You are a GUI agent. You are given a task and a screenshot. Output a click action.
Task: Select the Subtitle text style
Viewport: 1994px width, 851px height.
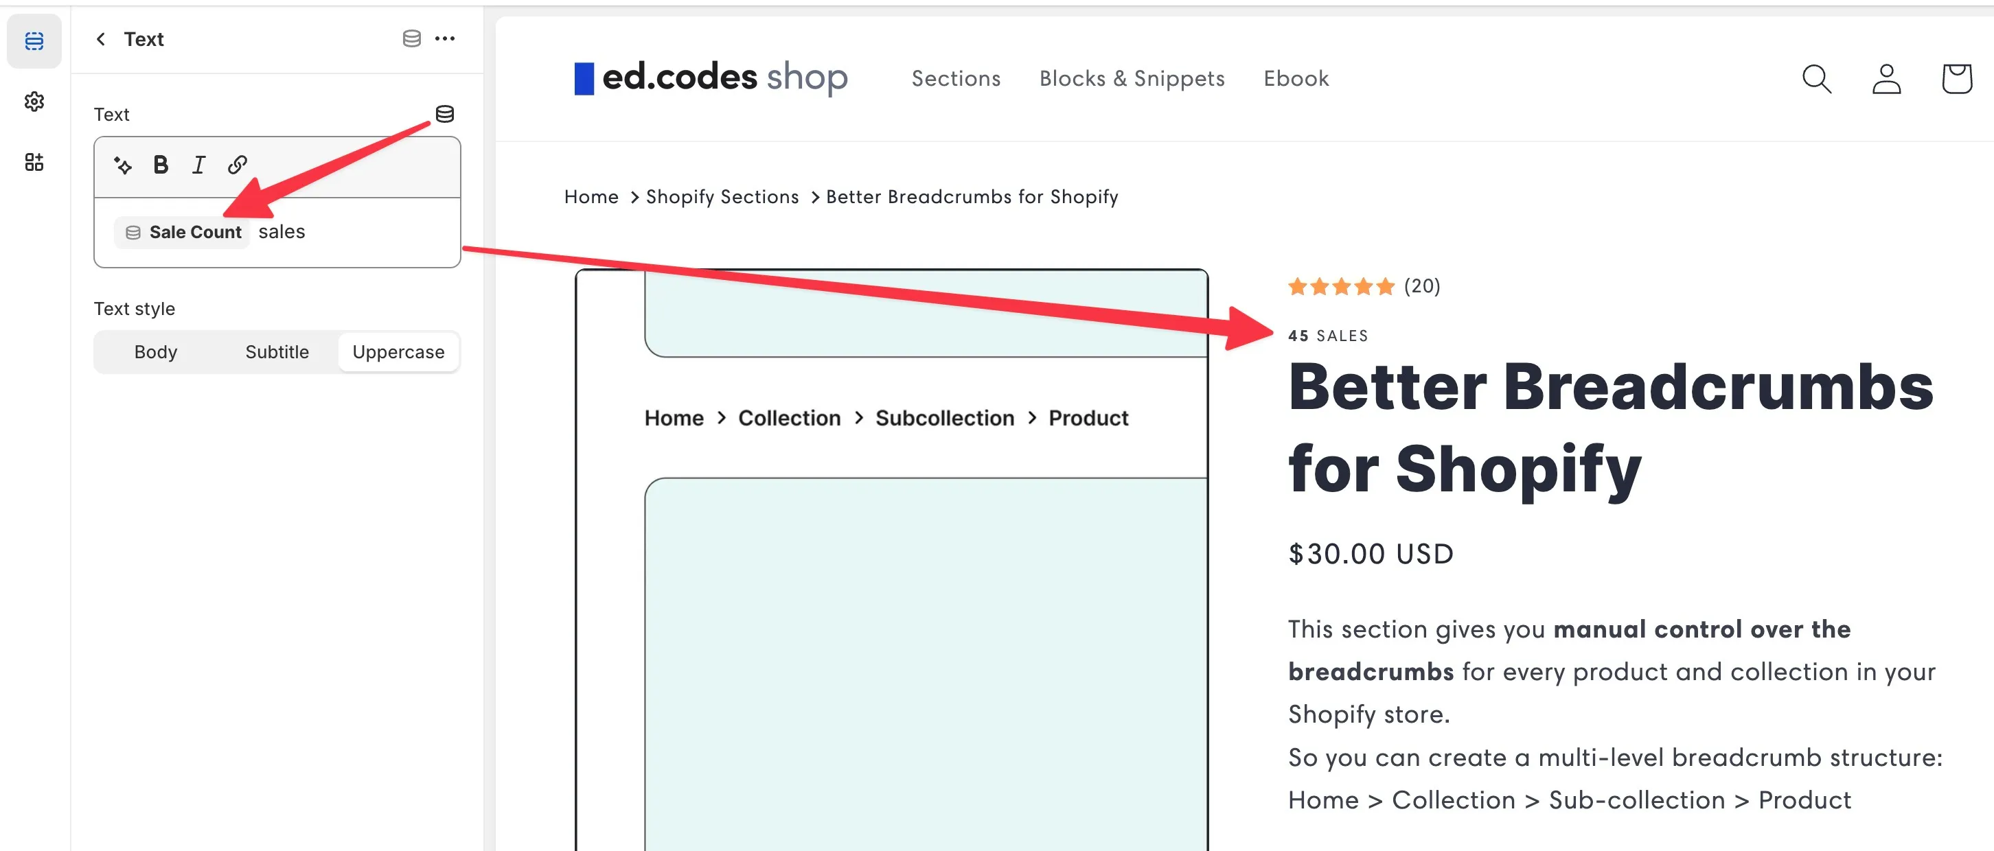[x=277, y=352]
